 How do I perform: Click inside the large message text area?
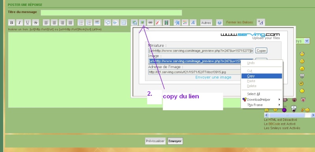pos(69,70)
